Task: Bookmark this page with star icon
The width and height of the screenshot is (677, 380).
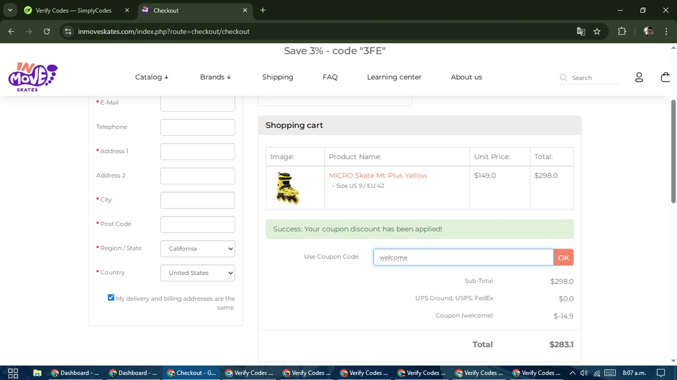Action: coord(597,32)
